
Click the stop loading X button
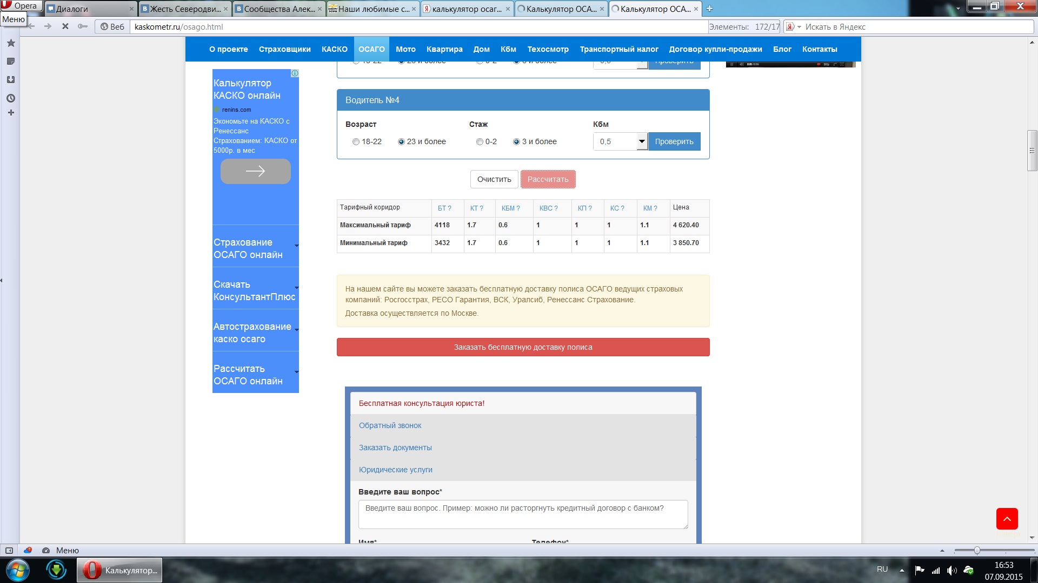click(x=65, y=26)
